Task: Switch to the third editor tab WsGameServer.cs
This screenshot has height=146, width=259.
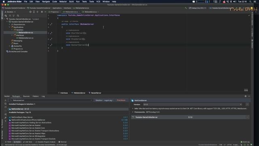Action: coord(91,12)
